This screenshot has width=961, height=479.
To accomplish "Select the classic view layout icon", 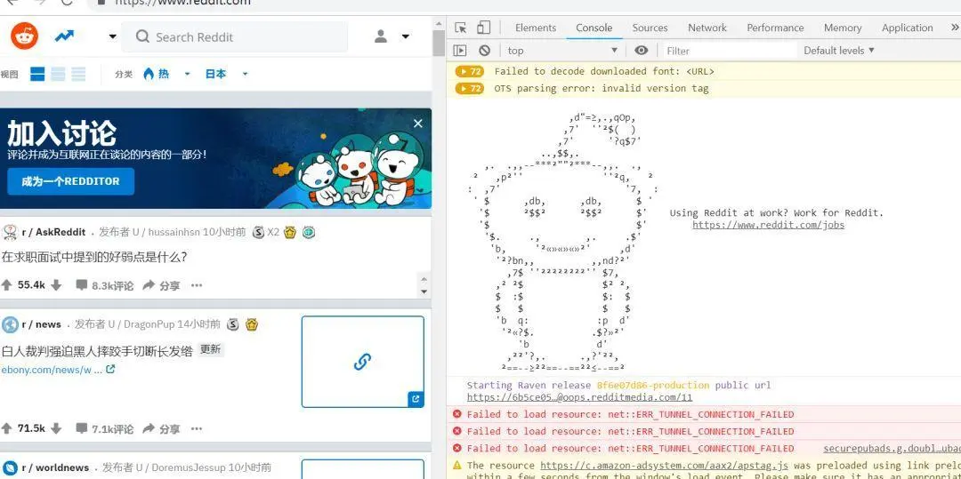I will pos(58,75).
